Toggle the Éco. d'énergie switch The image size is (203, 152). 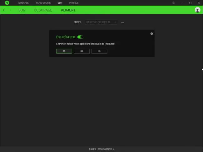[x=80, y=37]
